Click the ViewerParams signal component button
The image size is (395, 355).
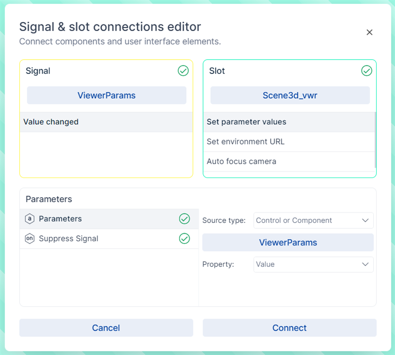(106, 95)
